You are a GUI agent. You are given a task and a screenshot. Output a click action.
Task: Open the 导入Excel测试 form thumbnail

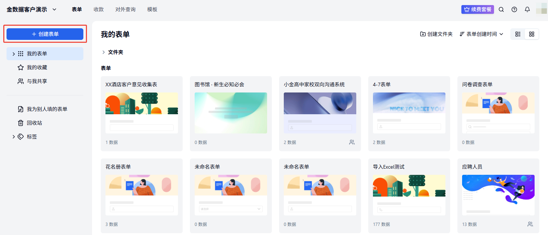point(409,195)
